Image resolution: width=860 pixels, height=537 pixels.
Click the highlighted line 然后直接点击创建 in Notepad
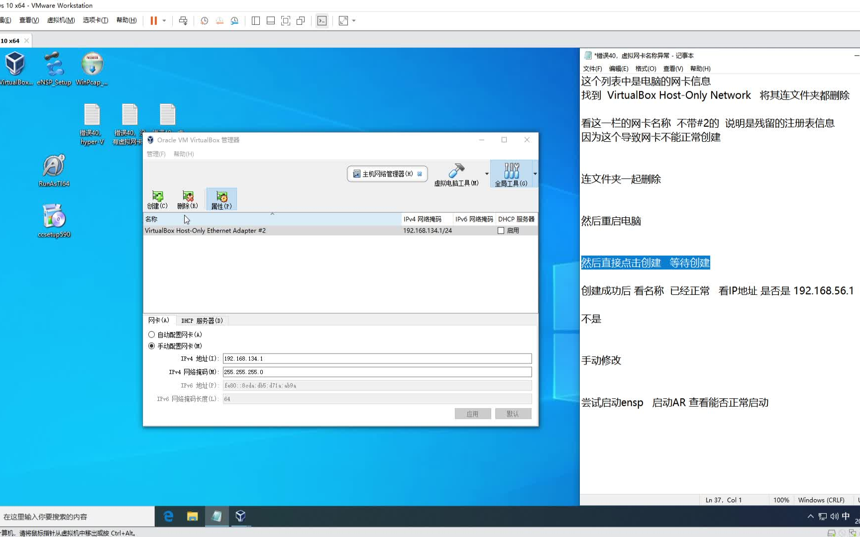645,263
